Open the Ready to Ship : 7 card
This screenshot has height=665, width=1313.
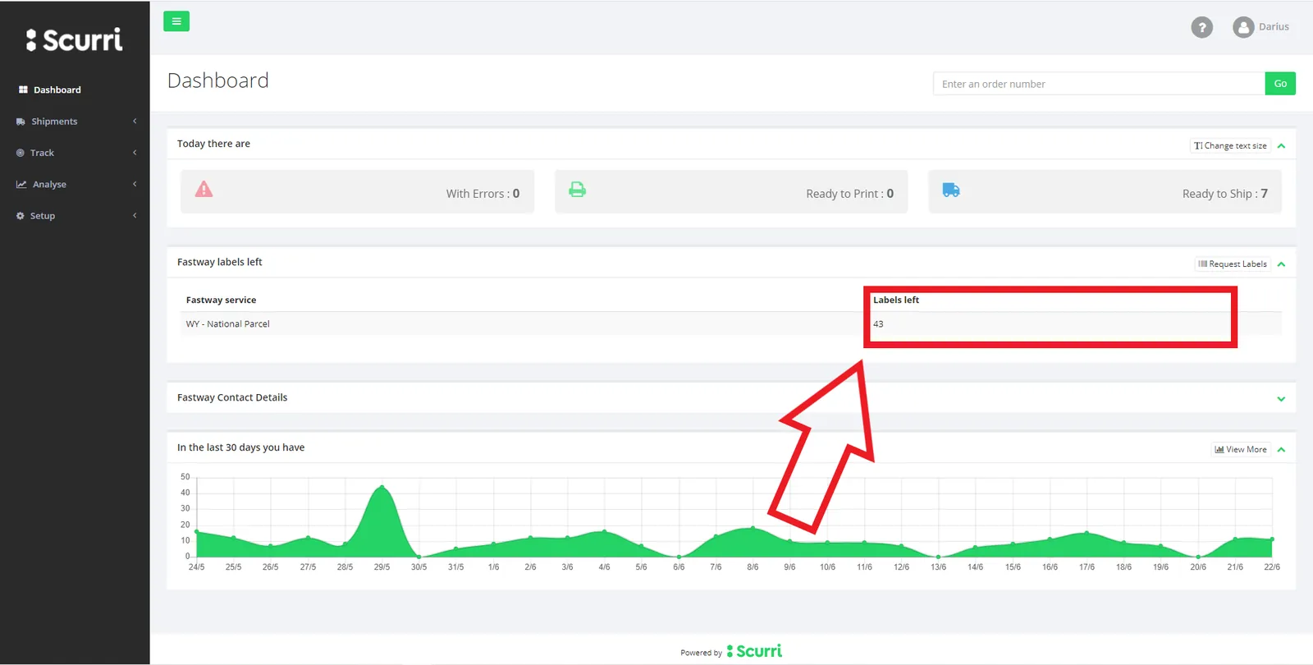pos(1105,191)
